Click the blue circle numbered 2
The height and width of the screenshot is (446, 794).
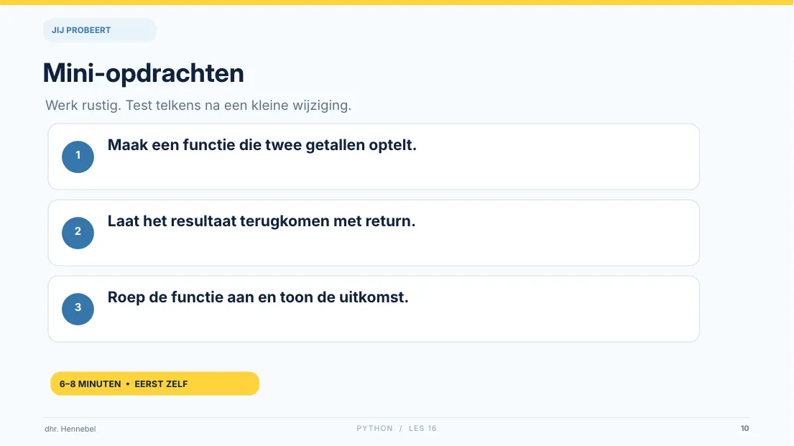click(x=78, y=233)
